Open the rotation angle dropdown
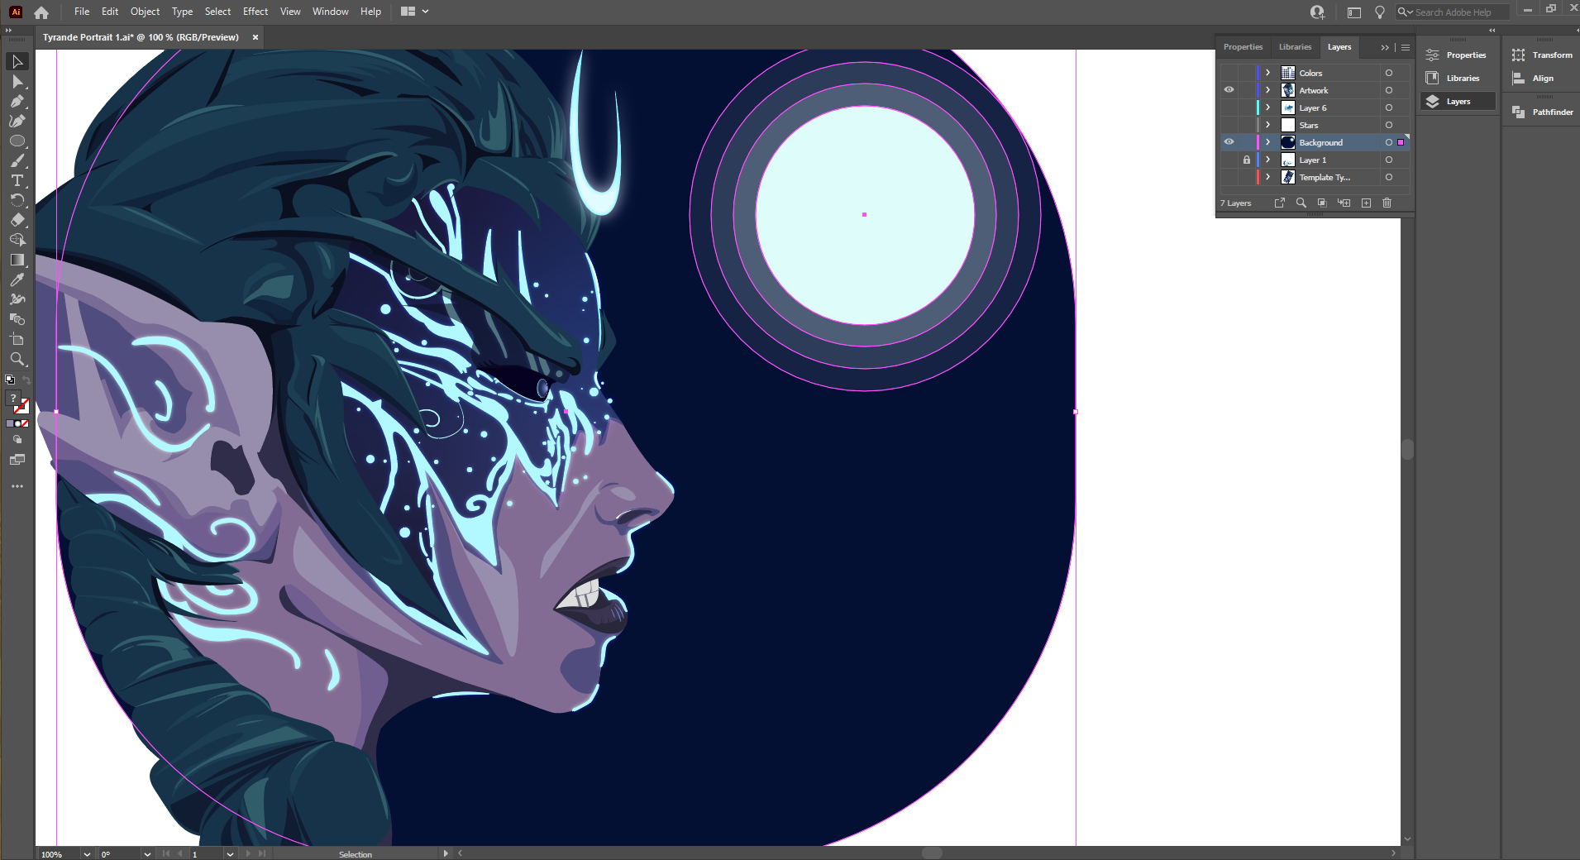Image resolution: width=1580 pixels, height=860 pixels. 146,854
